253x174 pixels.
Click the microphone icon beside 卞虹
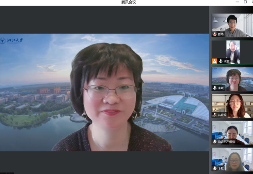pos(215,168)
